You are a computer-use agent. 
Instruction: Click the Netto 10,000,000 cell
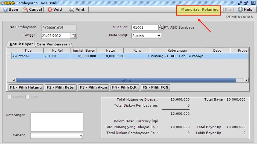[111, 56]
